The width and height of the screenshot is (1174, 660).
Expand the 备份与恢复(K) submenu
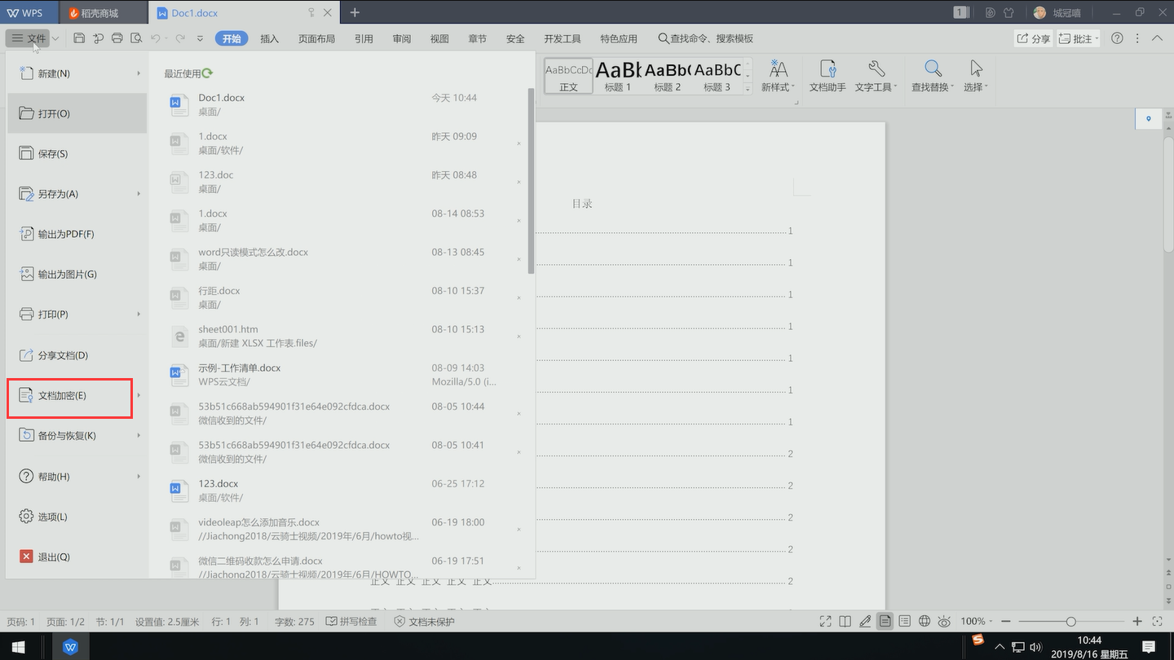[139, 436]
